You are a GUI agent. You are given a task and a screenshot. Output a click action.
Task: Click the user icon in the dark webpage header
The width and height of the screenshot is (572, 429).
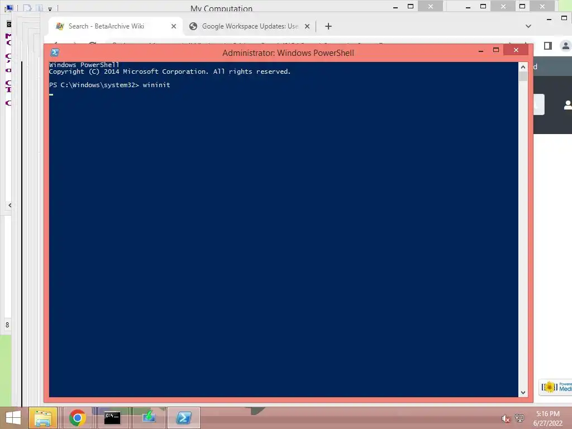(x=568, y=105)
